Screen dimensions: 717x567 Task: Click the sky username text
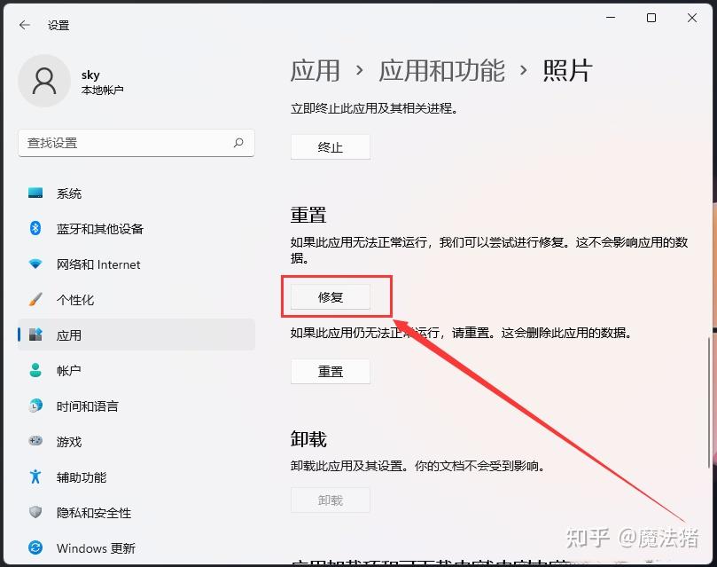pos(90,75)
